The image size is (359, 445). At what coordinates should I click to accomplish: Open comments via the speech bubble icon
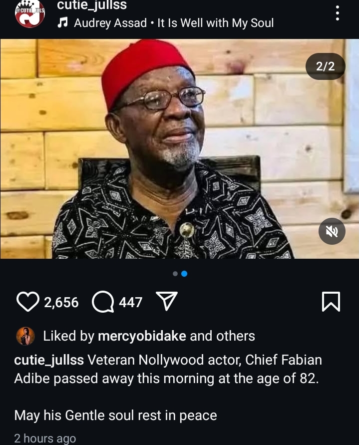[103, 302]
